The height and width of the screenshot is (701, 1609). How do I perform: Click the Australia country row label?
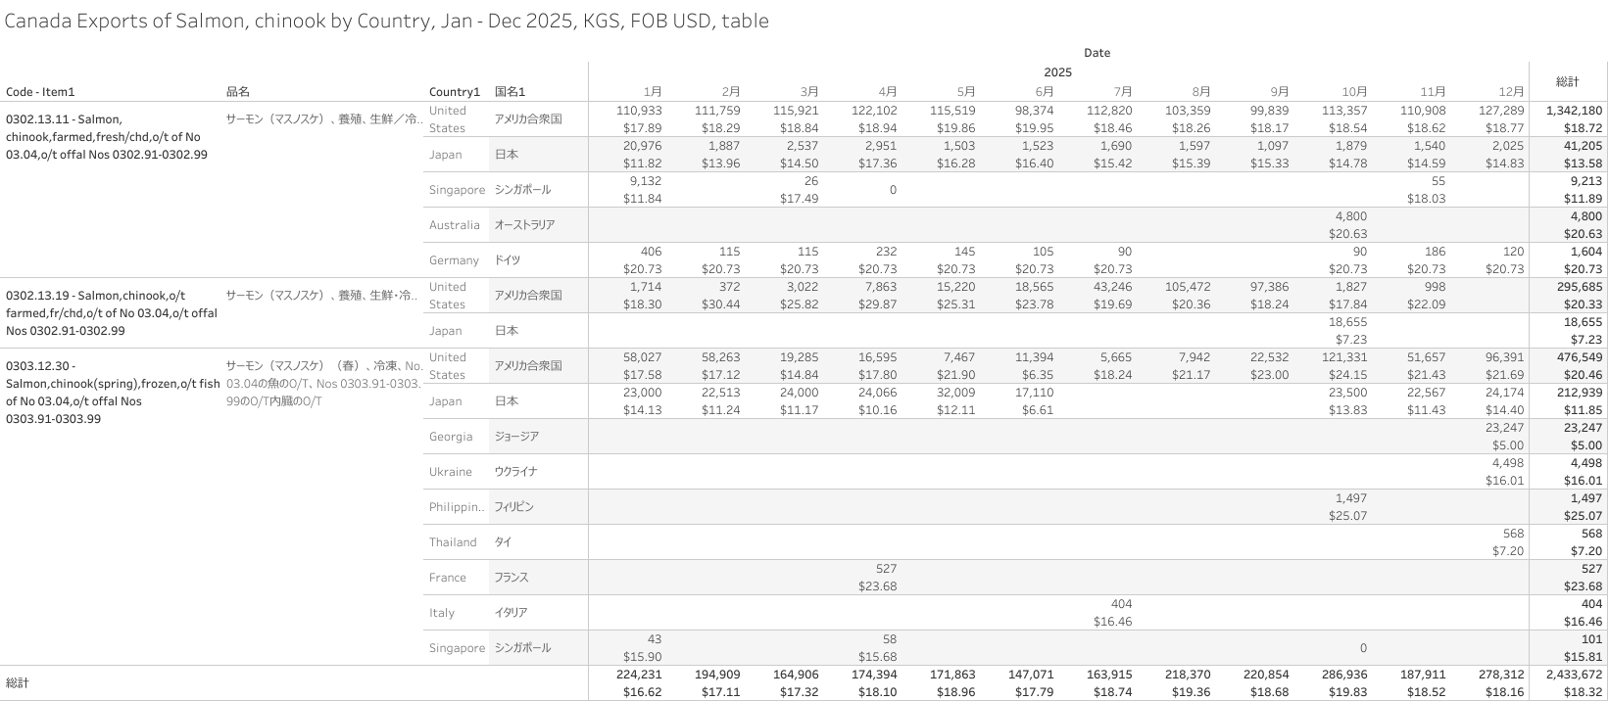(x=454, y=225)
